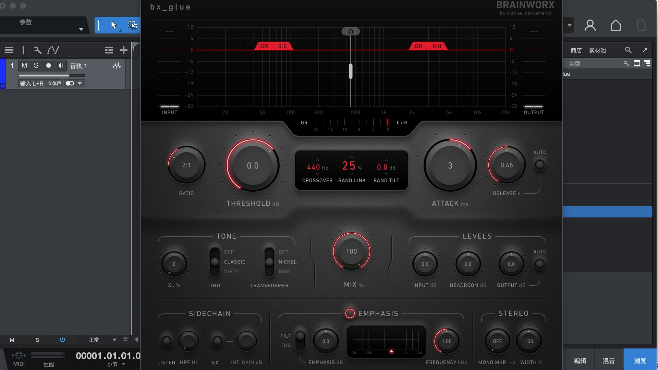This screenshot has height=370, width=658.
Task: Increase BAND LINK percent with up chevron
Action: pyautogui.click(x=352, y=157)
